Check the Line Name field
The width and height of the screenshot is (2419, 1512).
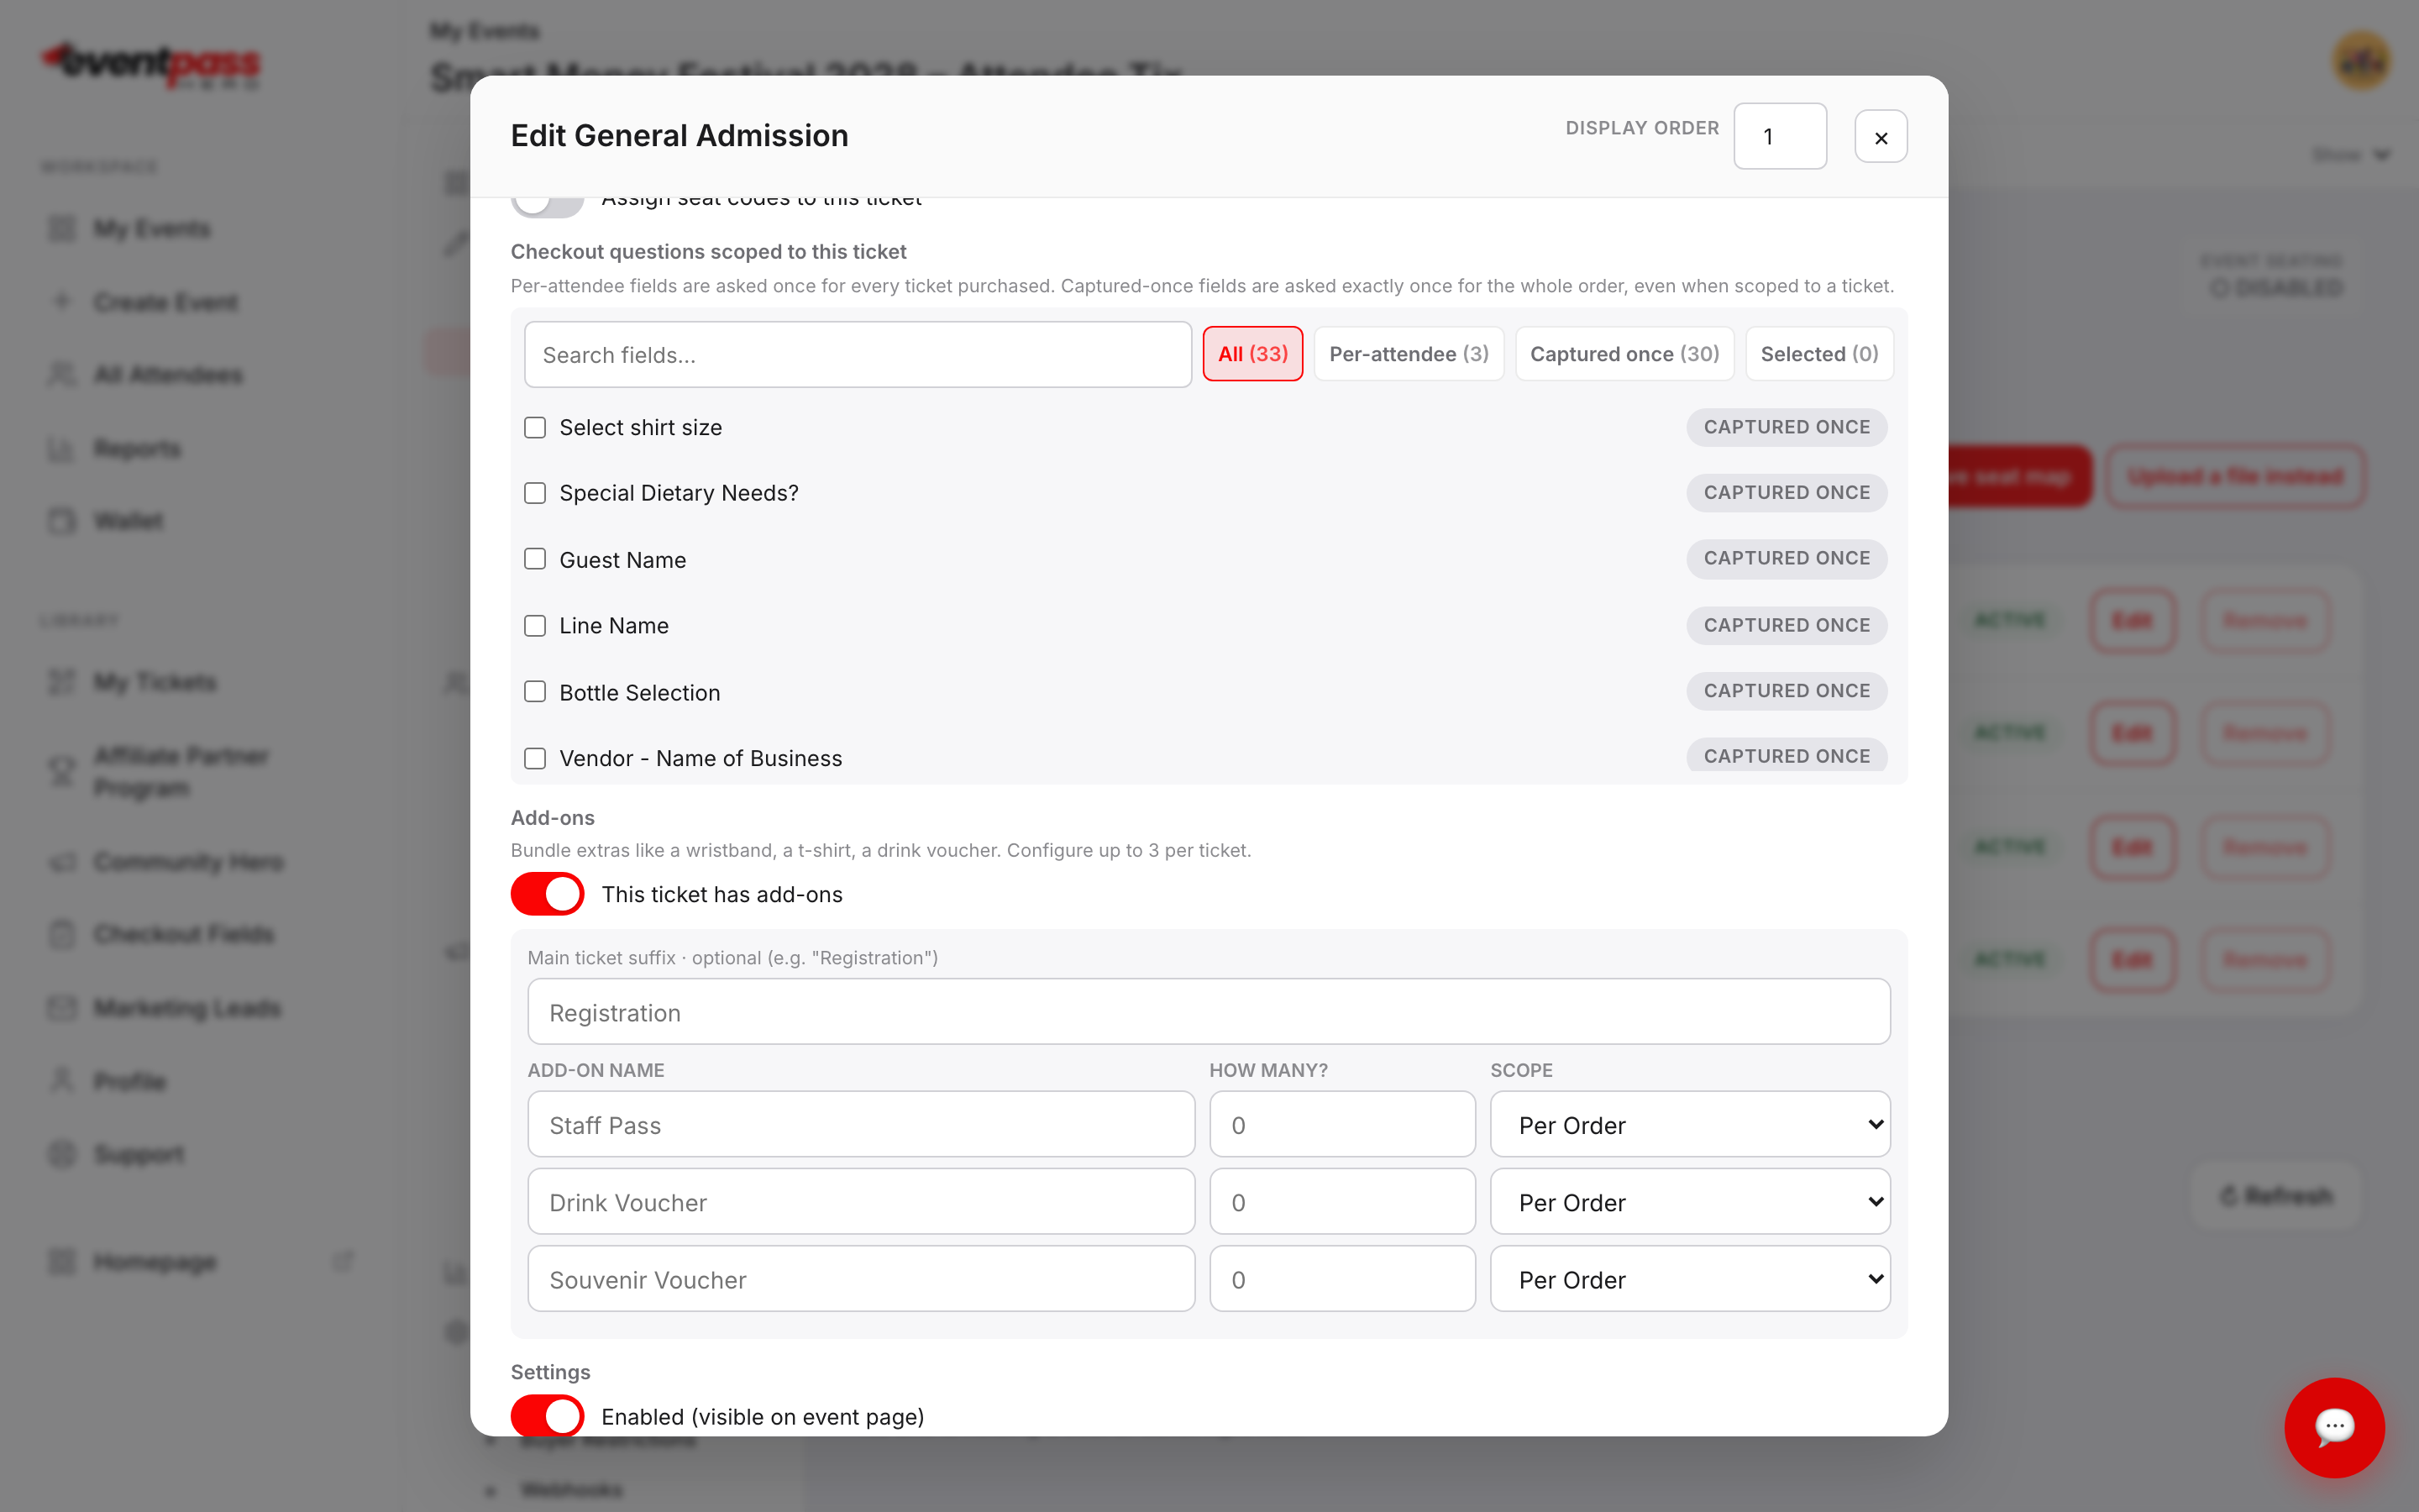[535, 626]
